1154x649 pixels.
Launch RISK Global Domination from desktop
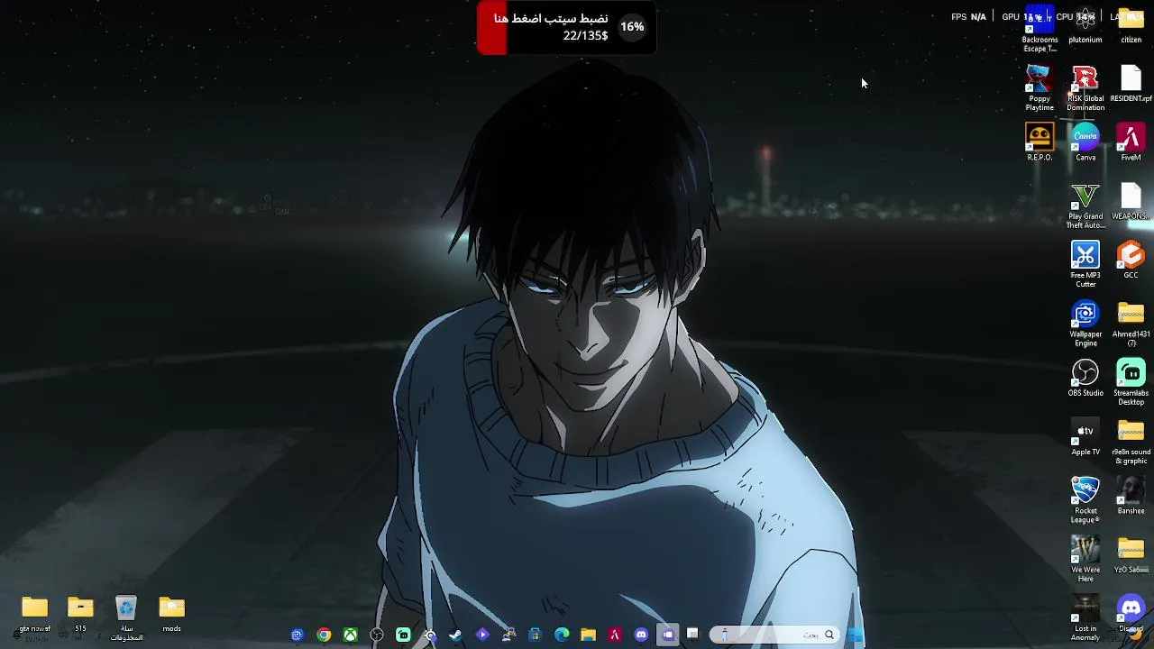tap(1085, 87)
